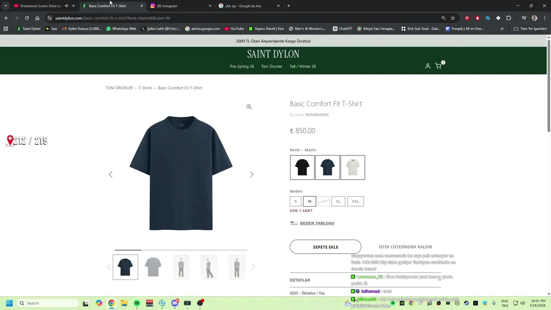Go back to previous page
Image resolution: width=551 pixels, height=310 pixels.
6,18
